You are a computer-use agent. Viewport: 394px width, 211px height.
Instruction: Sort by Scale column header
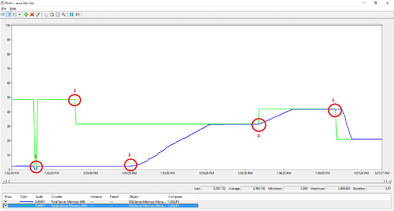(x=42, y=197)
